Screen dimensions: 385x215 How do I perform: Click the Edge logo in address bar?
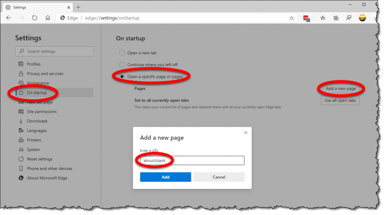63,18
